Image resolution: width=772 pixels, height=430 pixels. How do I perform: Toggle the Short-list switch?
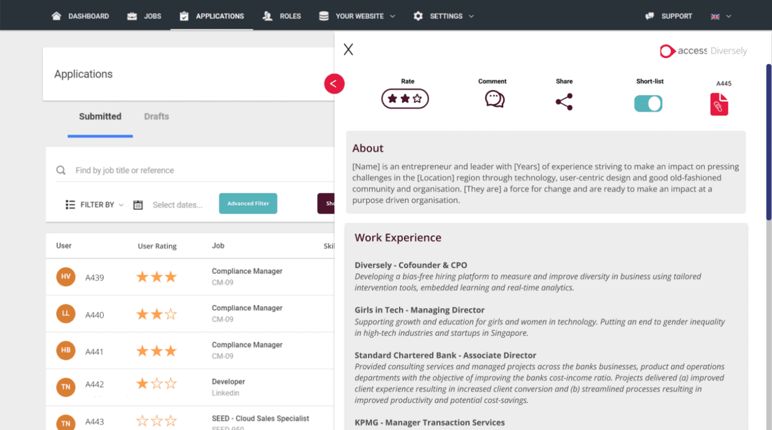pyautogui.click(x=648, y=103)
